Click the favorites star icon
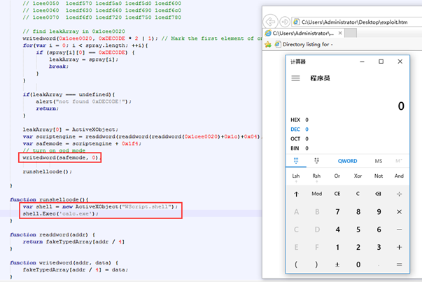 268,44
